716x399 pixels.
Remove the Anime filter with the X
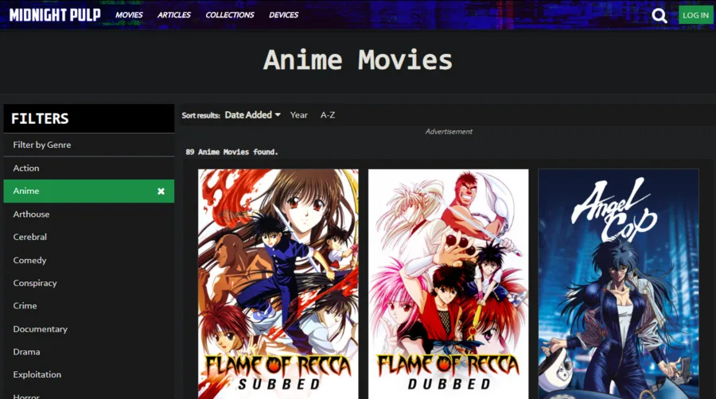click(x=161, y=192)
